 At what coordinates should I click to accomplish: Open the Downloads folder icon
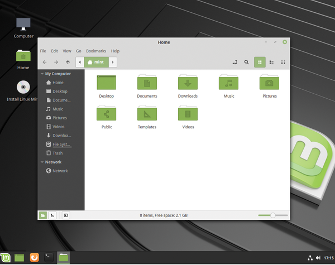pyautogui.click(x=188, y=83)
